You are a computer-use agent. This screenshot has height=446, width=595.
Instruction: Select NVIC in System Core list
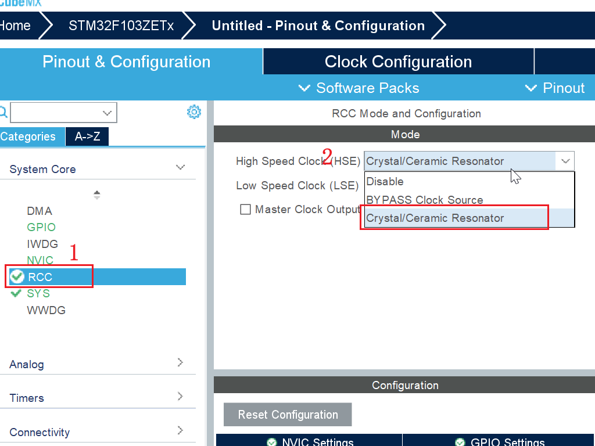point(40,260)
